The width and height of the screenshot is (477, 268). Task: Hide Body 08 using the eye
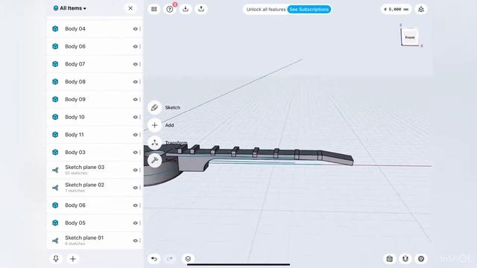pyautogui.click(x=136, y=82)
